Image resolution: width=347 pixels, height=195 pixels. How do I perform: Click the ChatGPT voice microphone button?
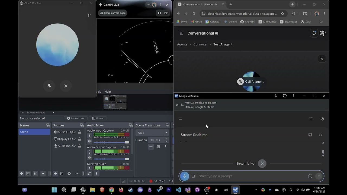pyautogui.click(x=49, y=86)
